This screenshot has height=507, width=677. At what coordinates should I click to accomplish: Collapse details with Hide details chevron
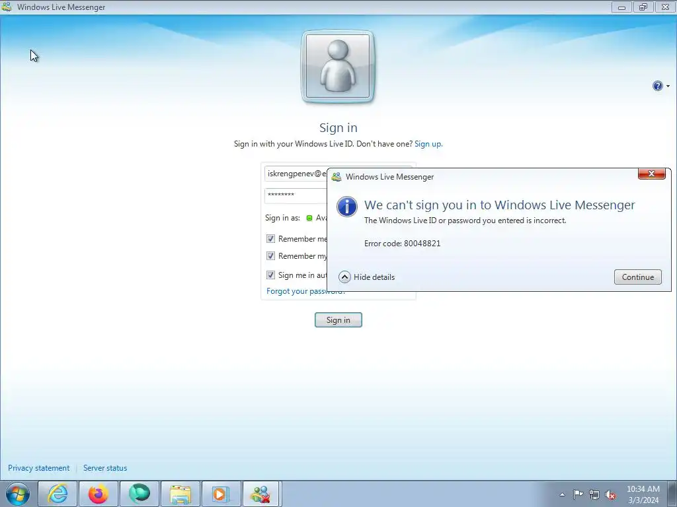[x=344, y=277]
